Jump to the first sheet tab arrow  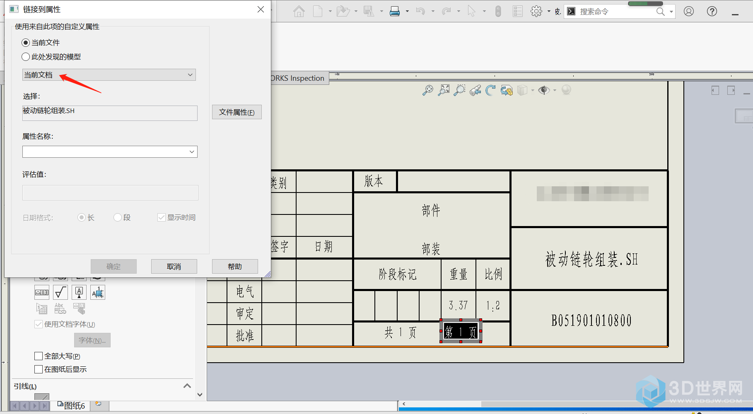tap(14, 406)
